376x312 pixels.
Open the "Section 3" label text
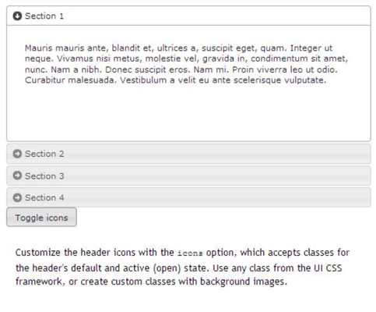(44, 176)
